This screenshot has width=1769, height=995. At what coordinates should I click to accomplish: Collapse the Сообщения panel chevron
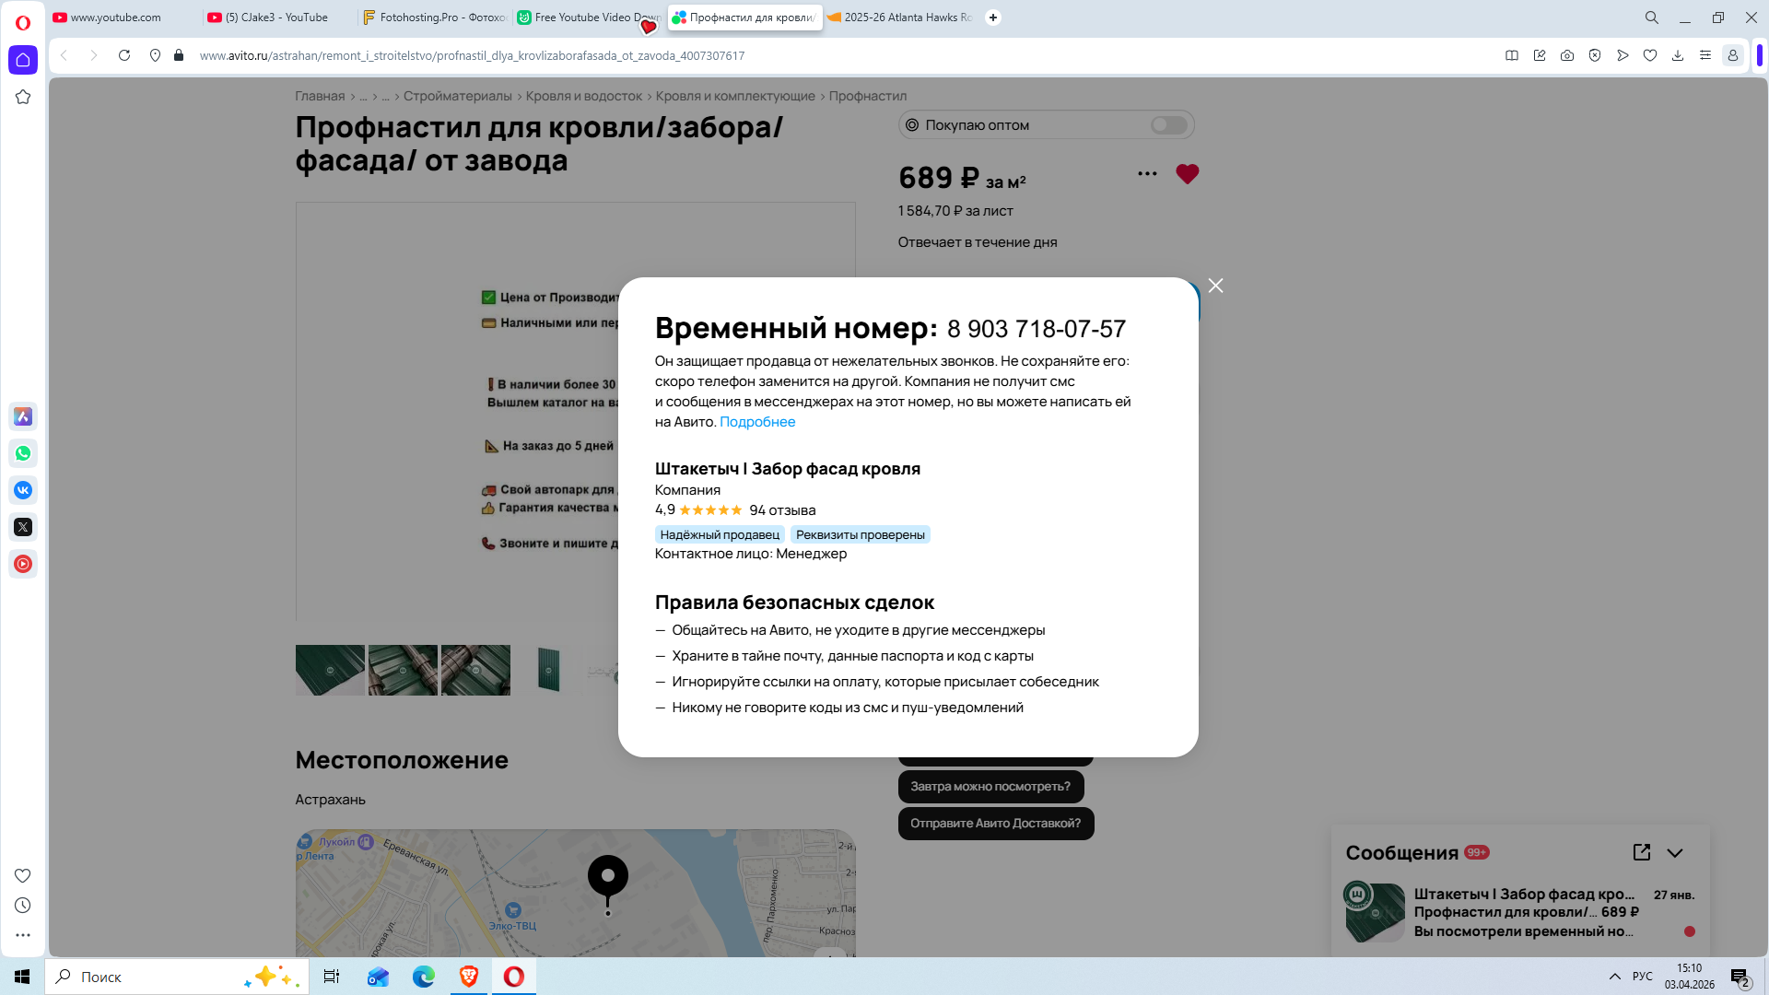[1674, 853]
